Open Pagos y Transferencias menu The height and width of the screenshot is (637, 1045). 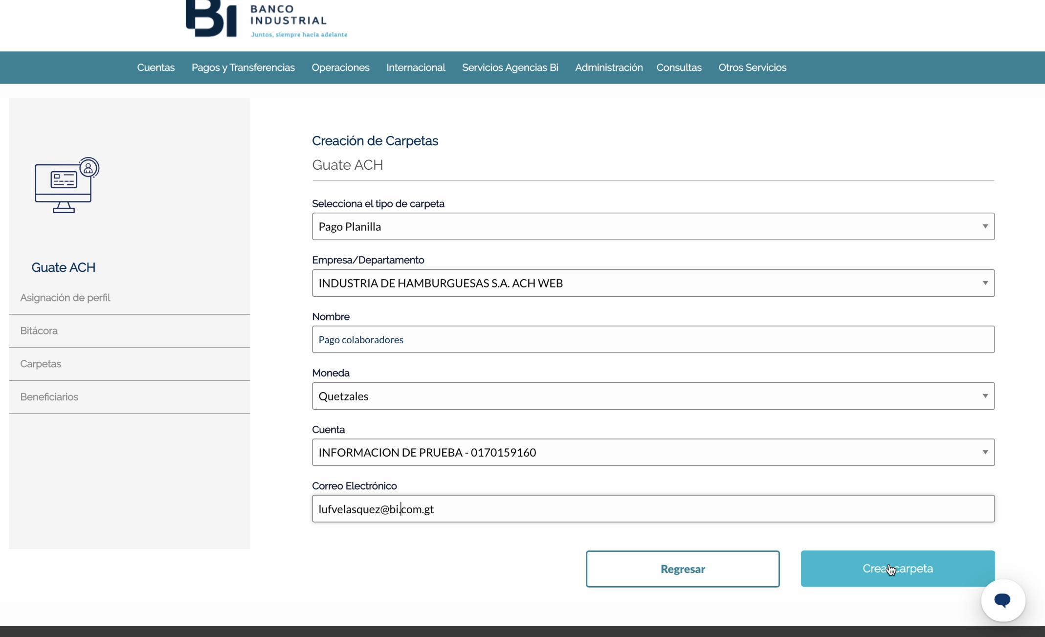click(243, 67)
